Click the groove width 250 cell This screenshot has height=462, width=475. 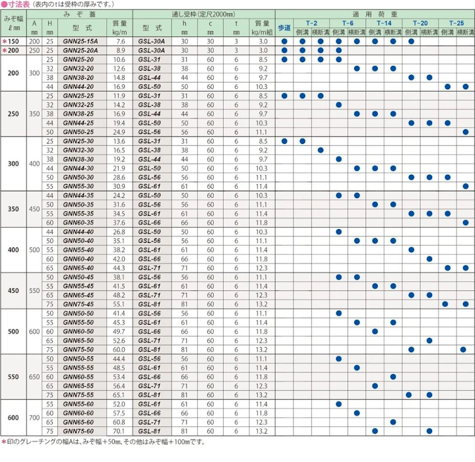click(13, 114)
